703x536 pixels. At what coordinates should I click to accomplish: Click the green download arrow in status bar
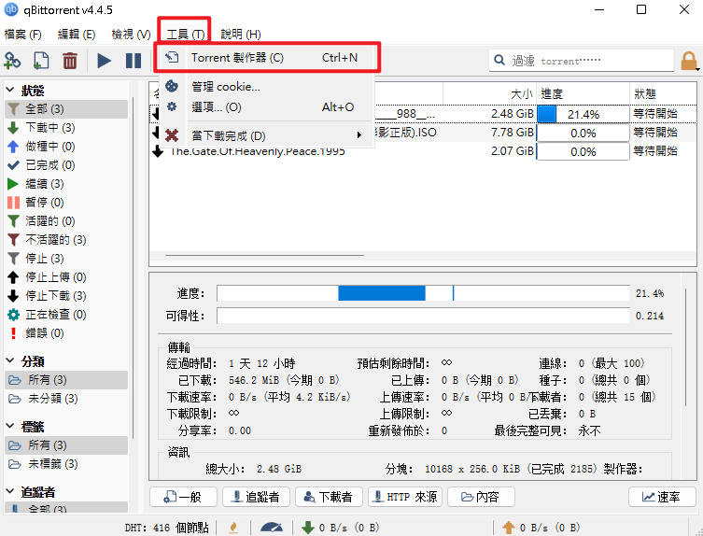tap(307, 528)
